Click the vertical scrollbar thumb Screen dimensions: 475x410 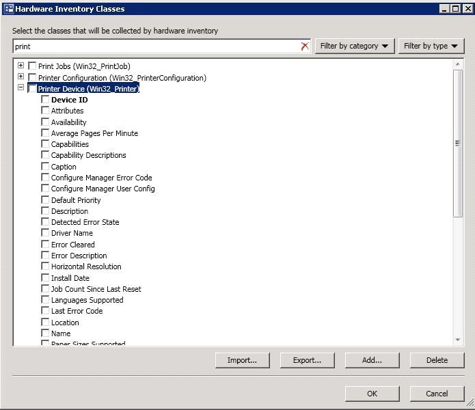tap(457, 143)
